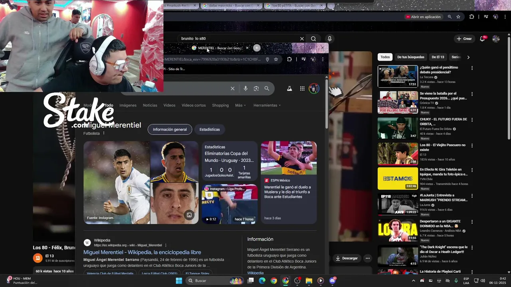Click Google Lens image search icon
The width and height of the screenshot is (511, 287).
pyautogui.click(x=256, y=88)
